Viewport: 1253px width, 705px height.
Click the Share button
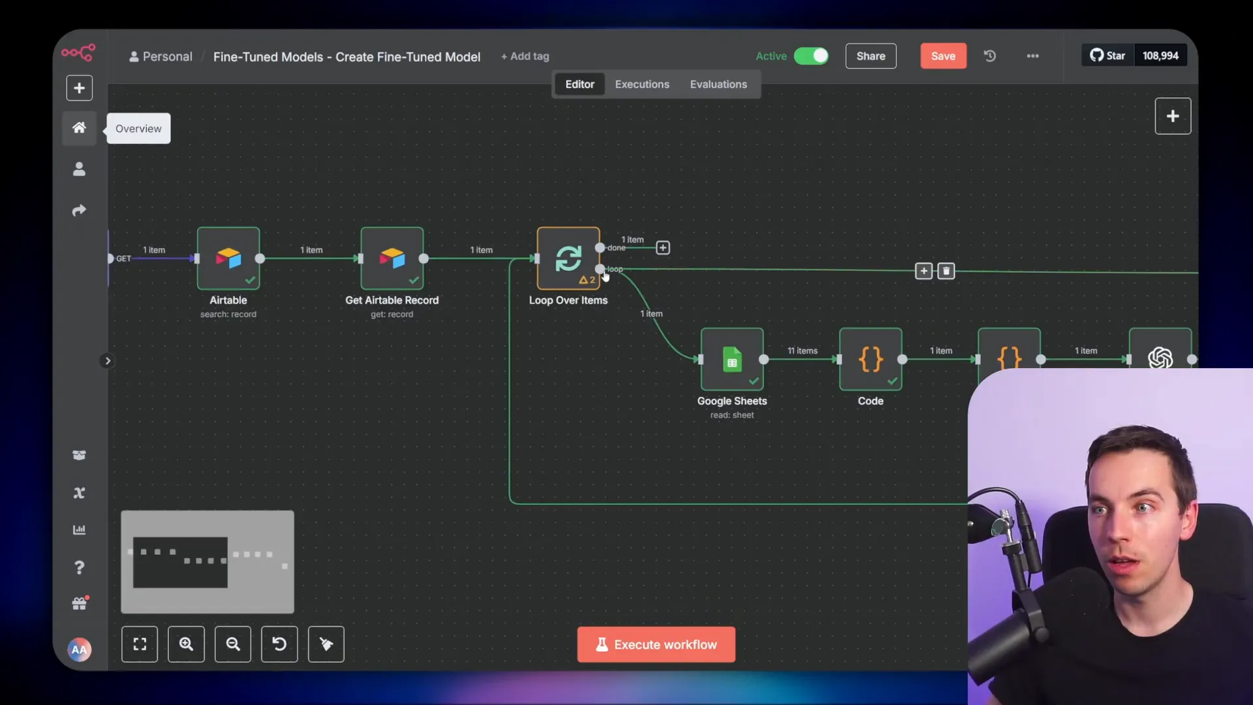[871, 56]
